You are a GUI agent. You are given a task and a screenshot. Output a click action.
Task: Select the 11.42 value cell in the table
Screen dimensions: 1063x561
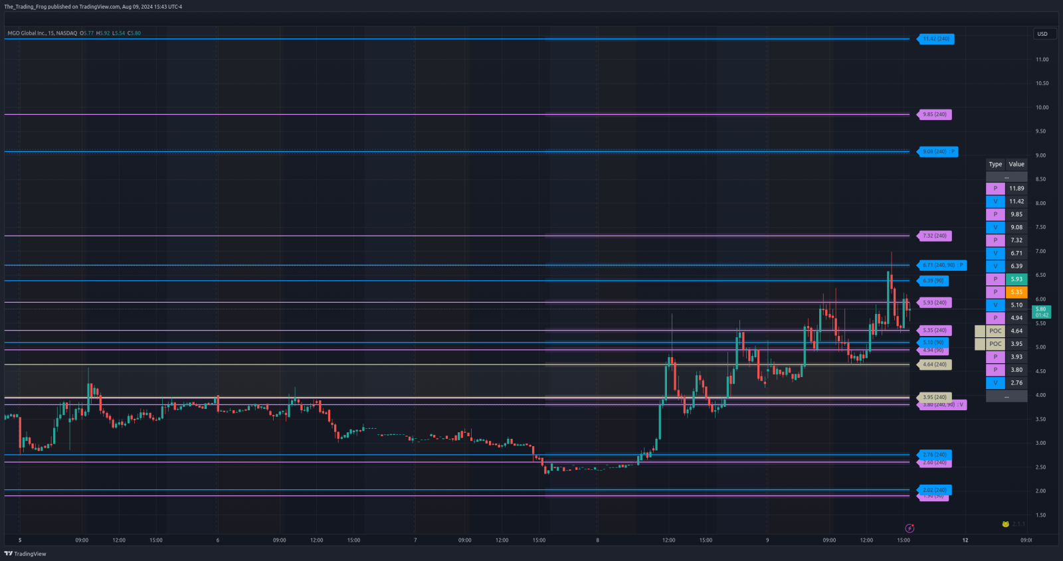point(1016,202)
